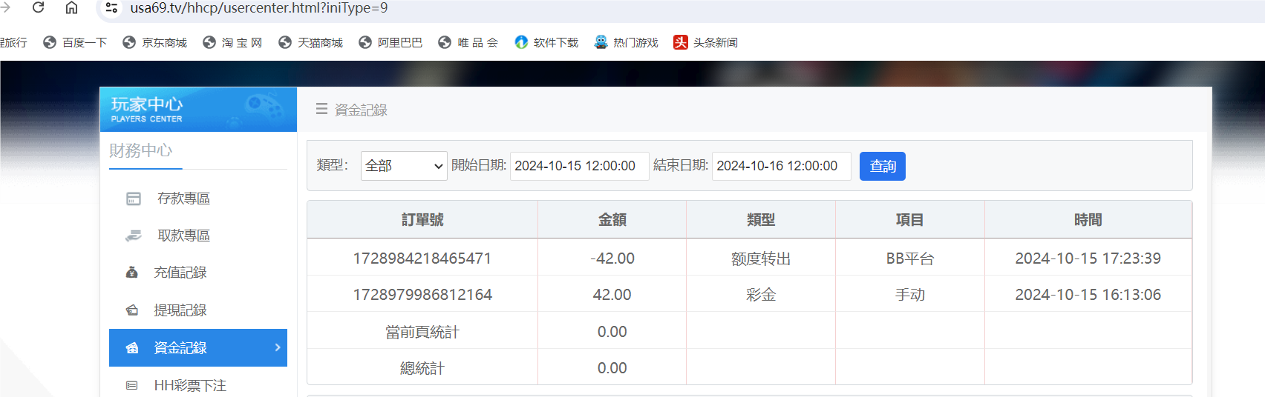Screen dimensions: 1265x397
Task: Click the 玩家中心 Players Center banner
Action: (198, 110)
